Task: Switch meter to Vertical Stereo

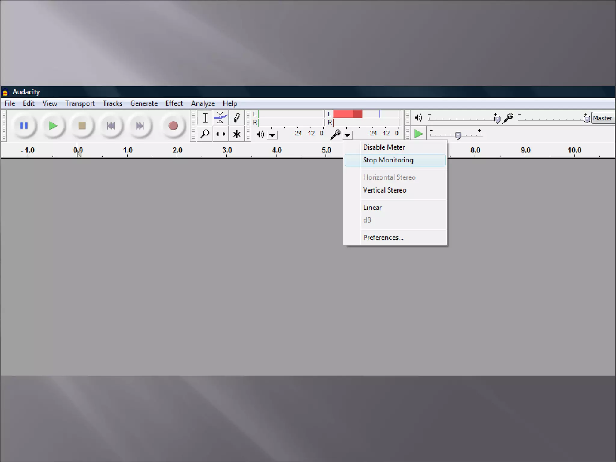Action: pos(384,190)
